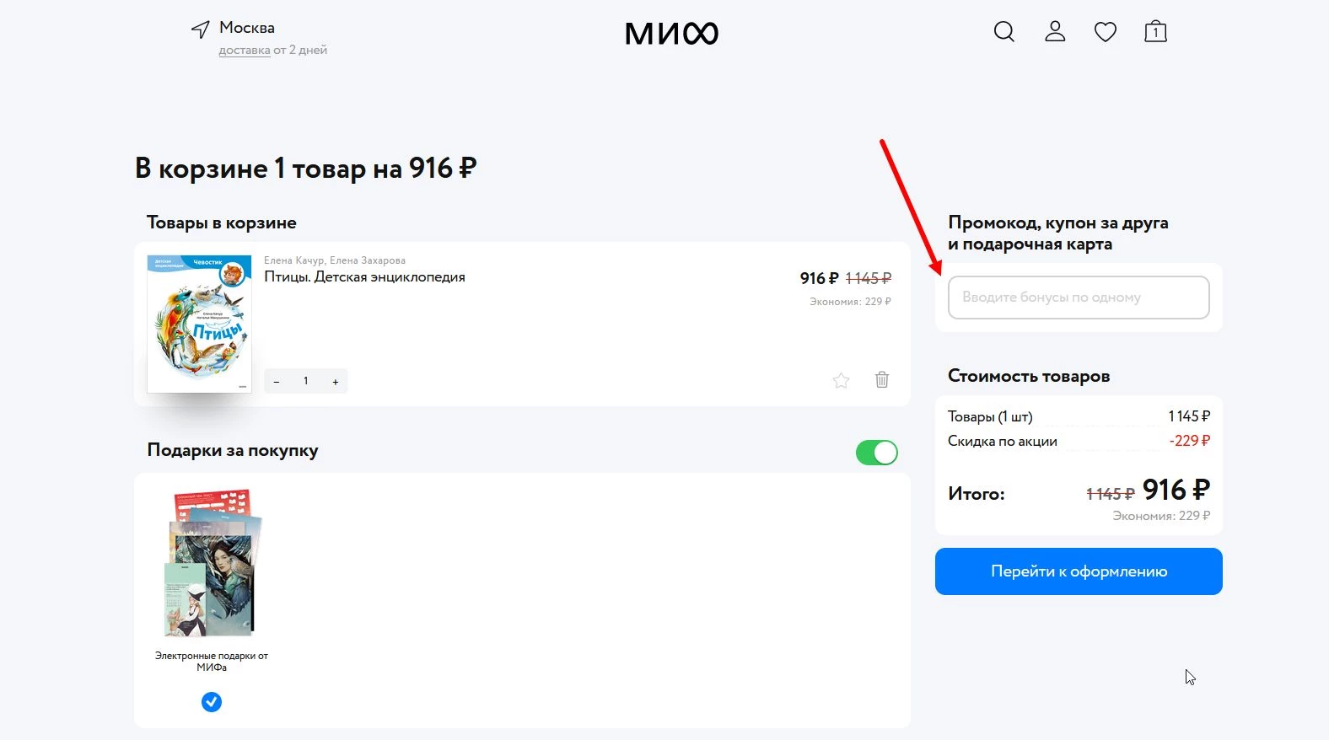Click authors Елена Качур, Елена Захарова
Image resolution: width=1329 pixels, height=740 pixels.
click(x=335, y=260)
